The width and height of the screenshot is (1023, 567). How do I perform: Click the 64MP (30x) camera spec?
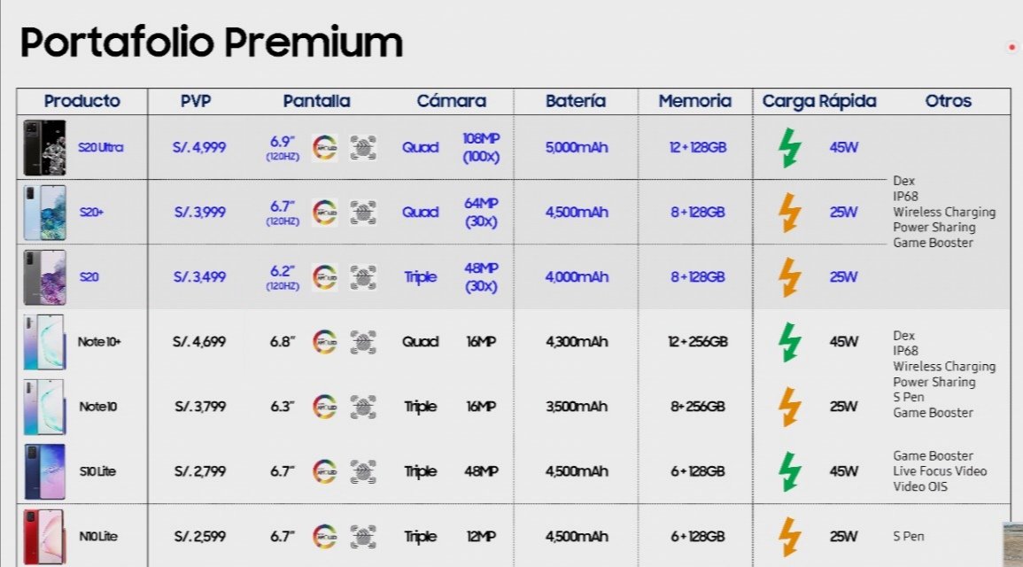[482, 212]
